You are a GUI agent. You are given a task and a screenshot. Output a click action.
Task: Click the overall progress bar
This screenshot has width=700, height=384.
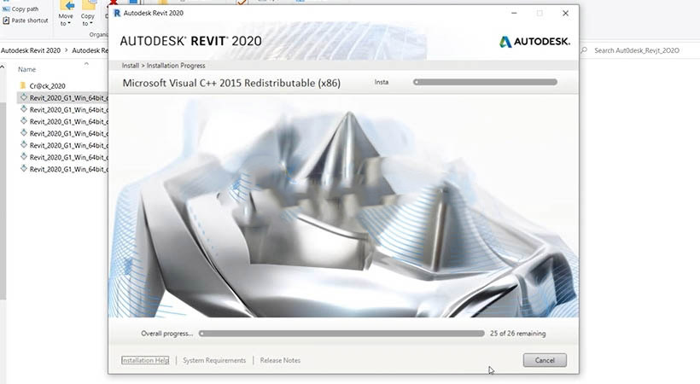341,334
